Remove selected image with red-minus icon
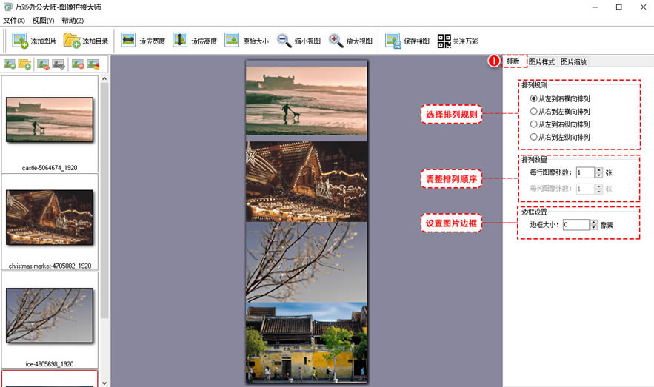654x387 pixels. click(78, 64)
